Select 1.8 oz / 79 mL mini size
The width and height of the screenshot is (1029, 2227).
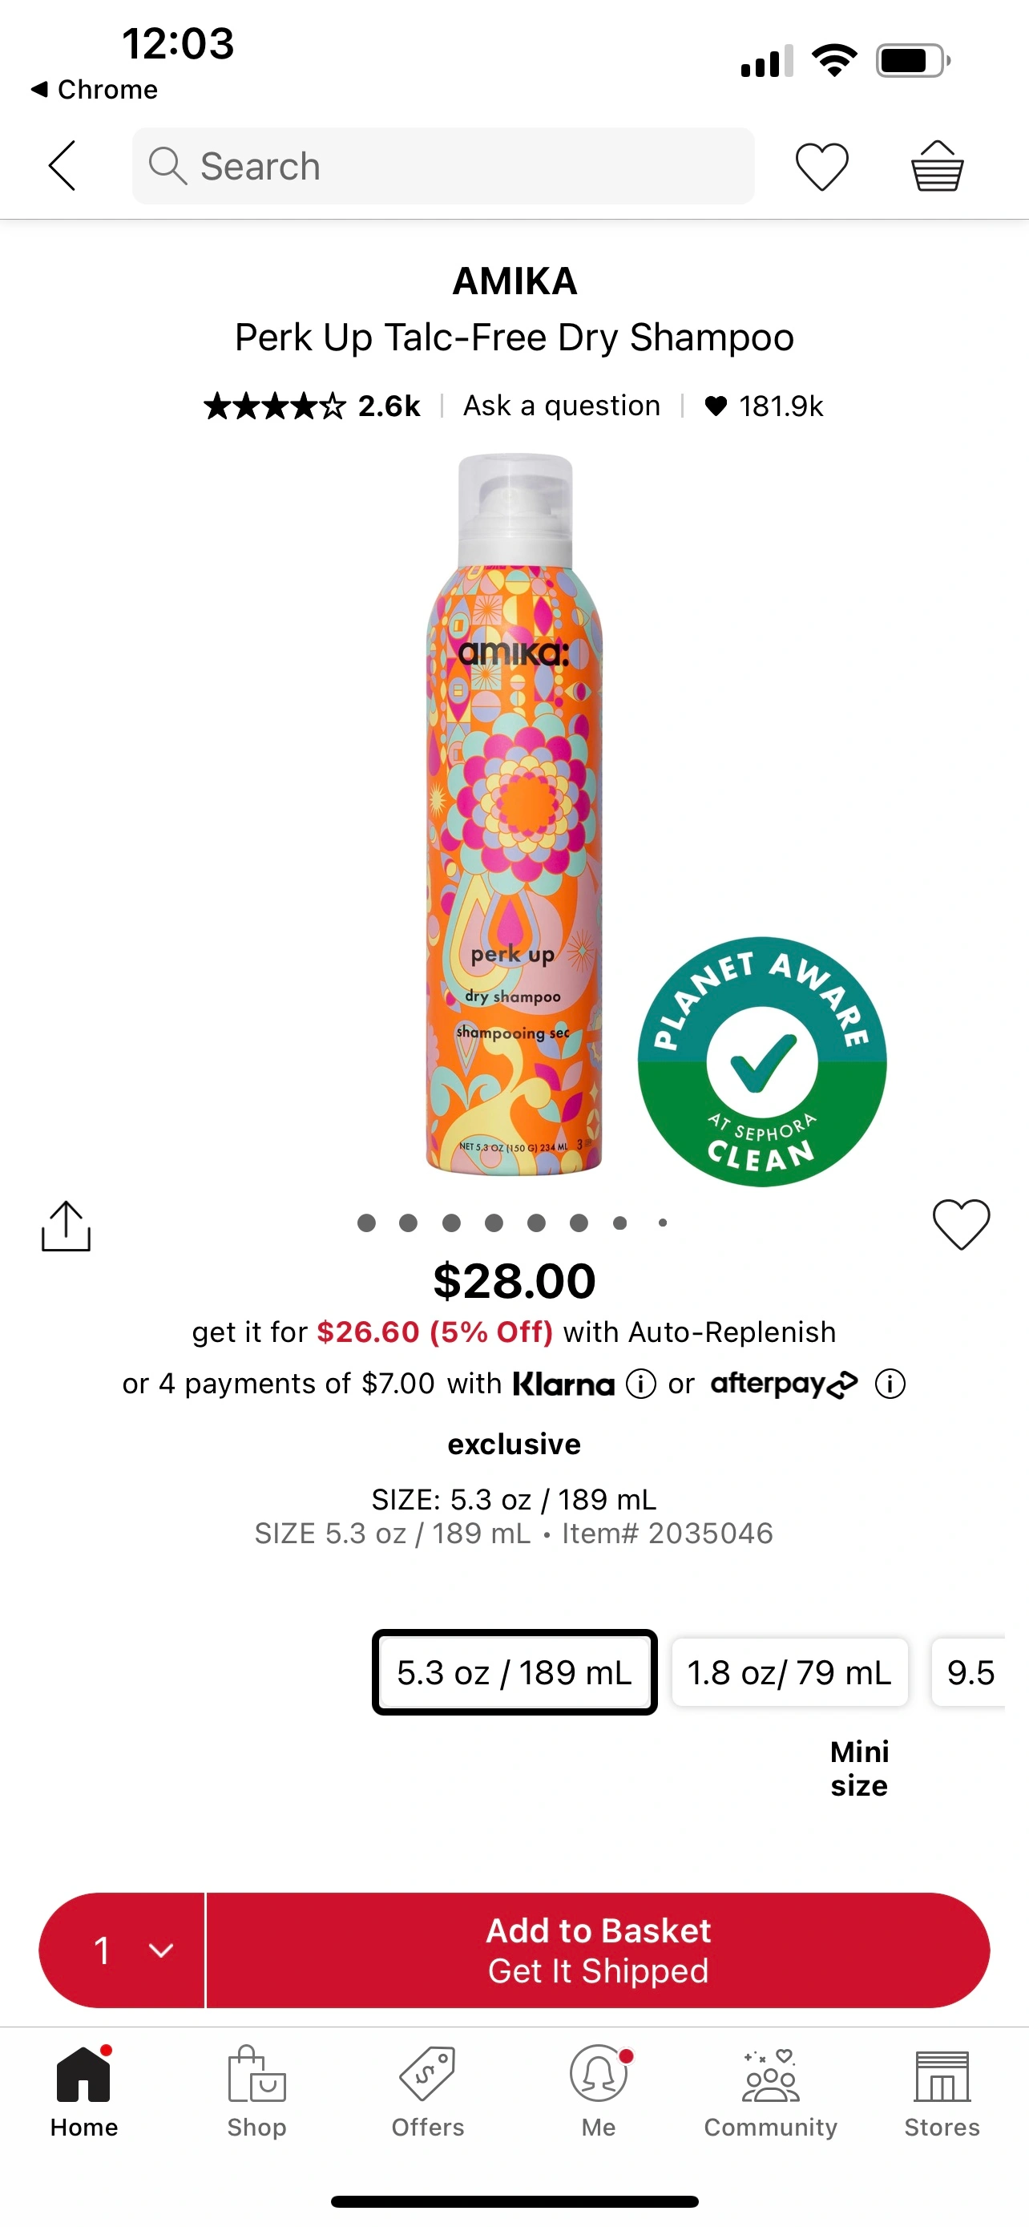(x=789, y=1672)
